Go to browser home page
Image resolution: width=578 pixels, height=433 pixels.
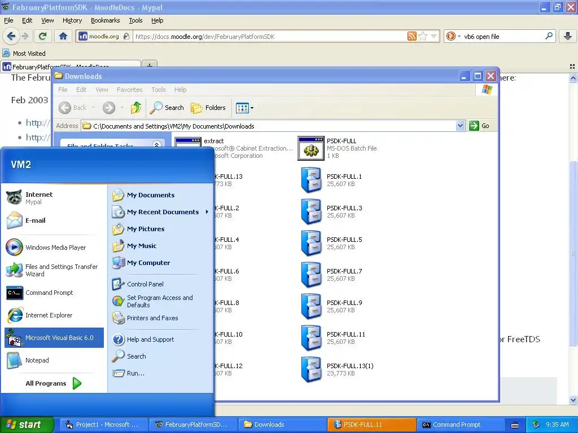coord(63,36)
